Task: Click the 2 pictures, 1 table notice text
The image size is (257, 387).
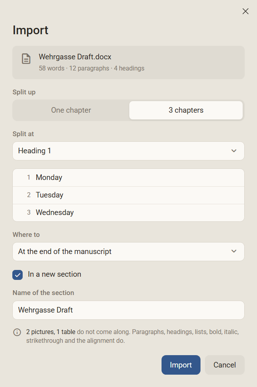Action: pyautogui.click(x=132, y=336)
